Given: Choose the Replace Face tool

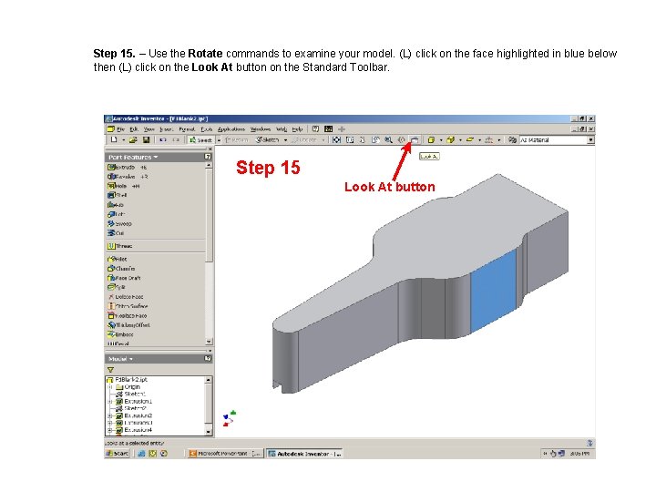Looking at the screenshot, I should click(x=128, y=316).
